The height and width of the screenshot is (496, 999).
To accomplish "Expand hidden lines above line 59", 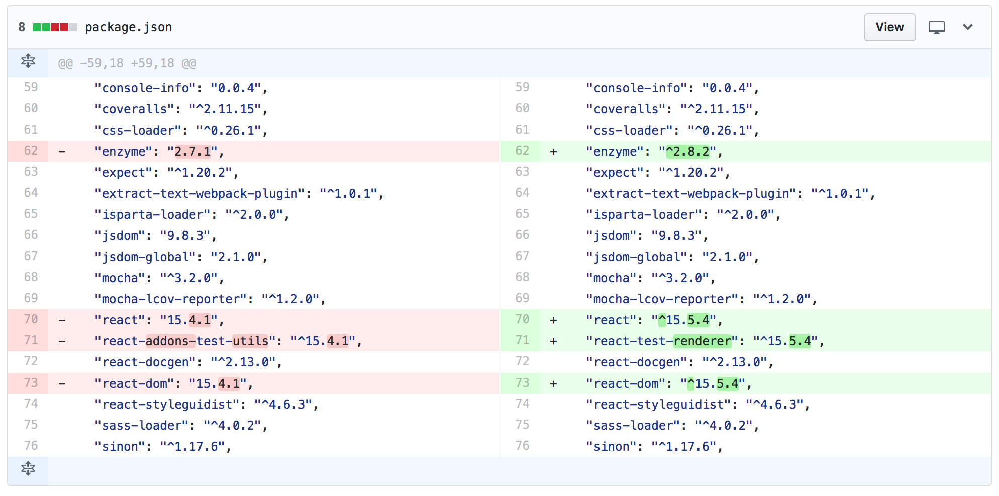I will pyautogui.click(x=28, y=62).
